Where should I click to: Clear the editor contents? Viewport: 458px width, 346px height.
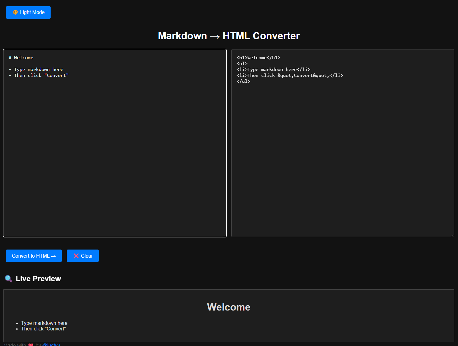pos(83,256)
